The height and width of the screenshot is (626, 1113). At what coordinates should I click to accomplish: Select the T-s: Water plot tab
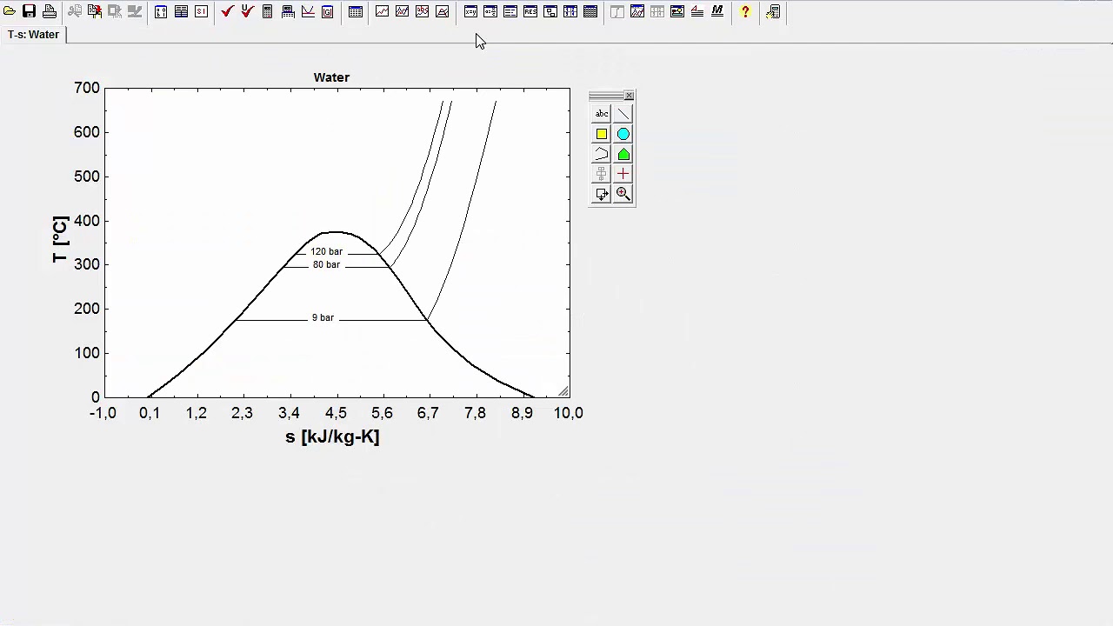33,35
